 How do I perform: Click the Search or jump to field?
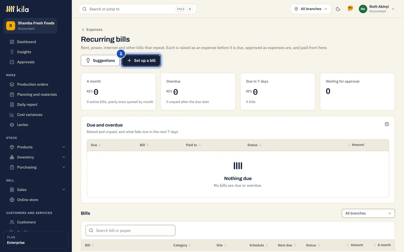click(137, 9)
